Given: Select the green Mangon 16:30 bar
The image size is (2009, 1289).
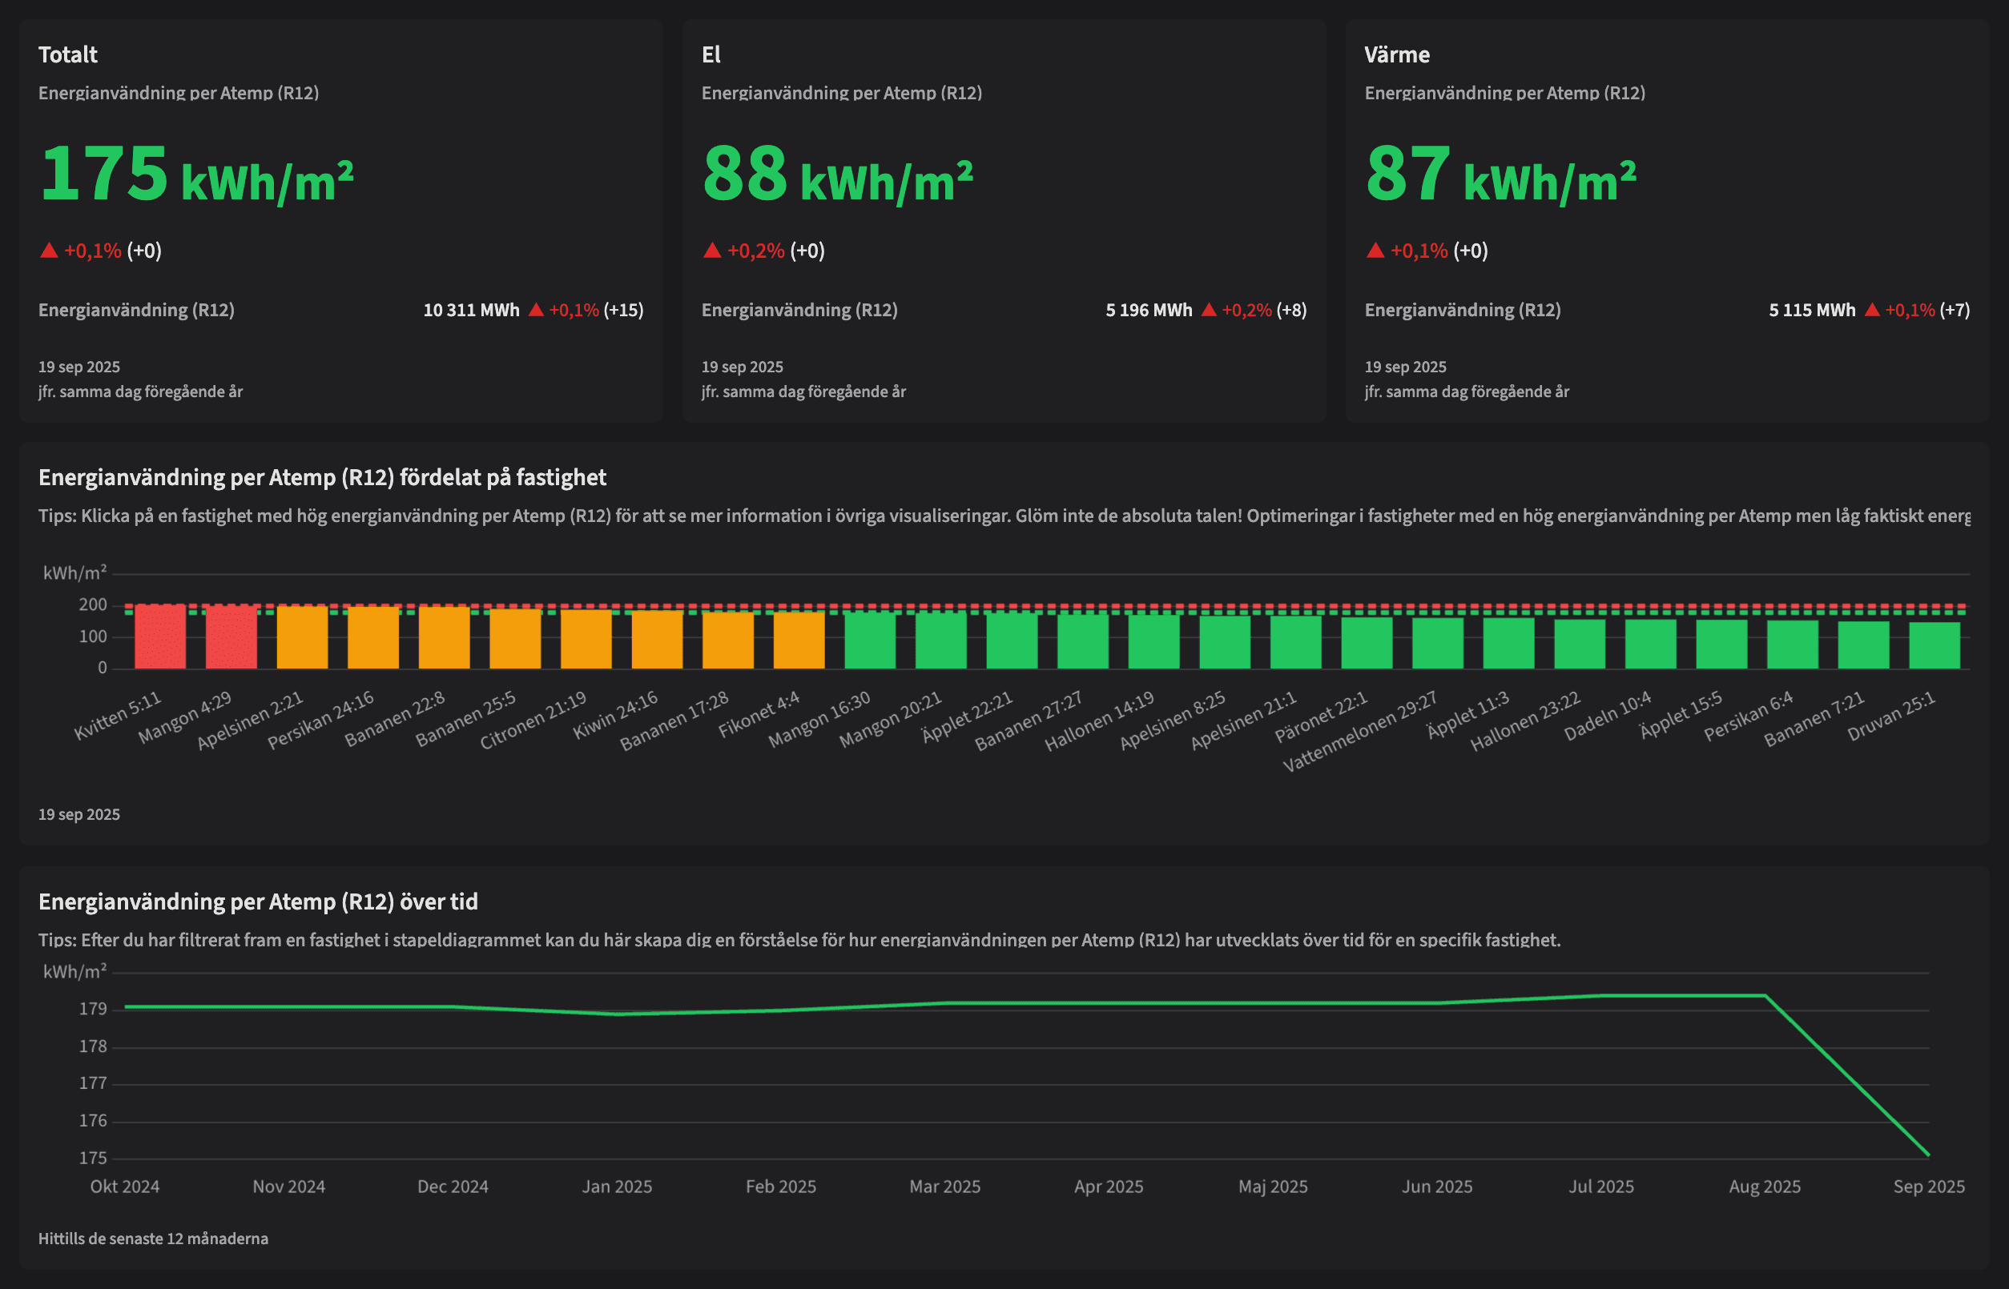Looking at the screenshot, I should tap(870, 641).
